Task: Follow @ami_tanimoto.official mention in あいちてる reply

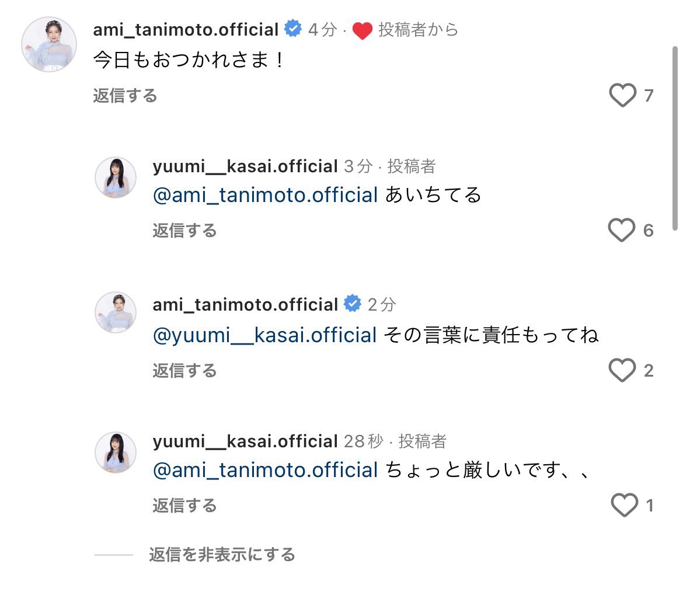Action: (x=265, y=194)
